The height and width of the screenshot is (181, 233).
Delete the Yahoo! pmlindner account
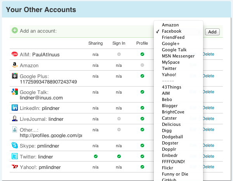(x=209, y=167)
